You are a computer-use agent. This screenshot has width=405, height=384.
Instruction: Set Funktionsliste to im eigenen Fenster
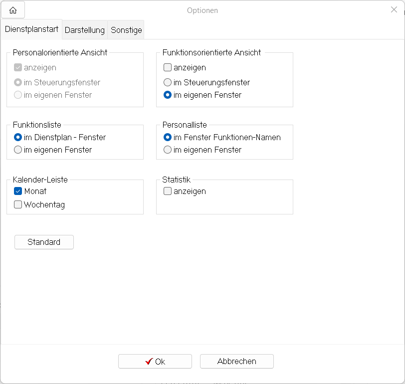[x=18, y=150]
